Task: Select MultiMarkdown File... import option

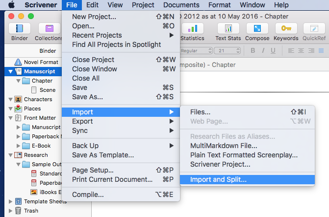Action: point(248,146)
